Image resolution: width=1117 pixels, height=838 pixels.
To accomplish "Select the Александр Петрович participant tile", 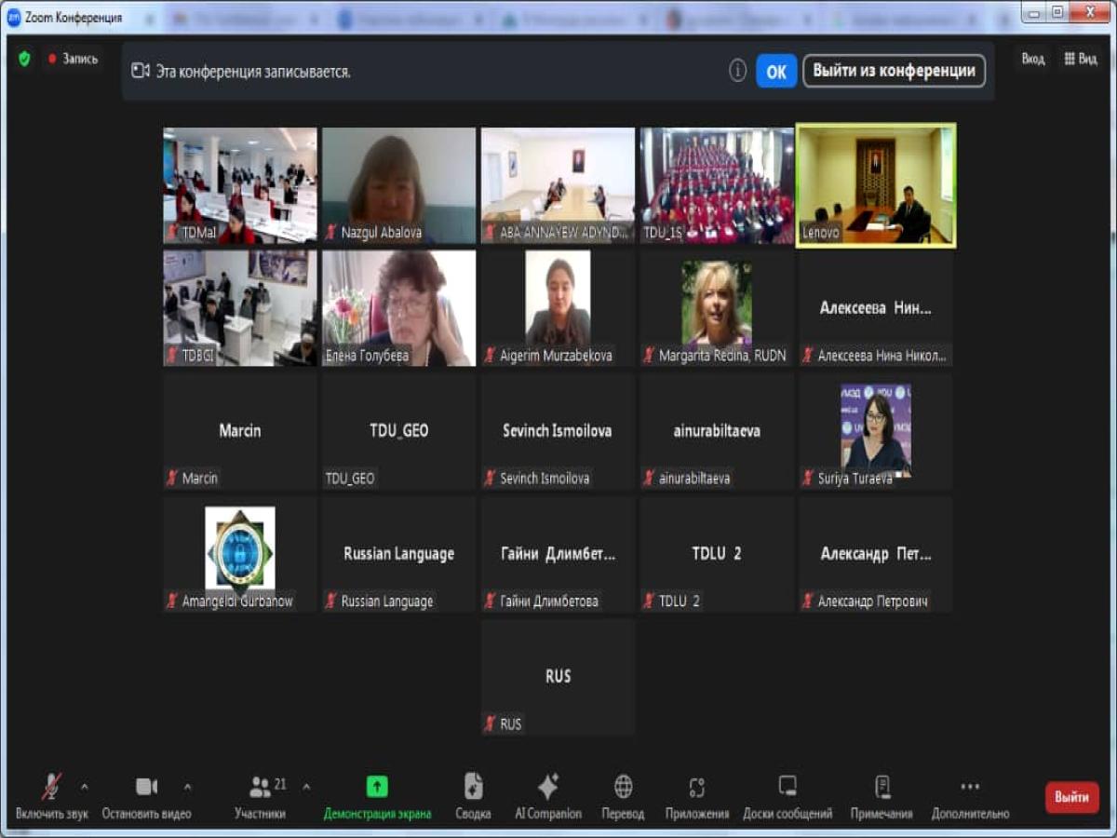I will point(876,554).
